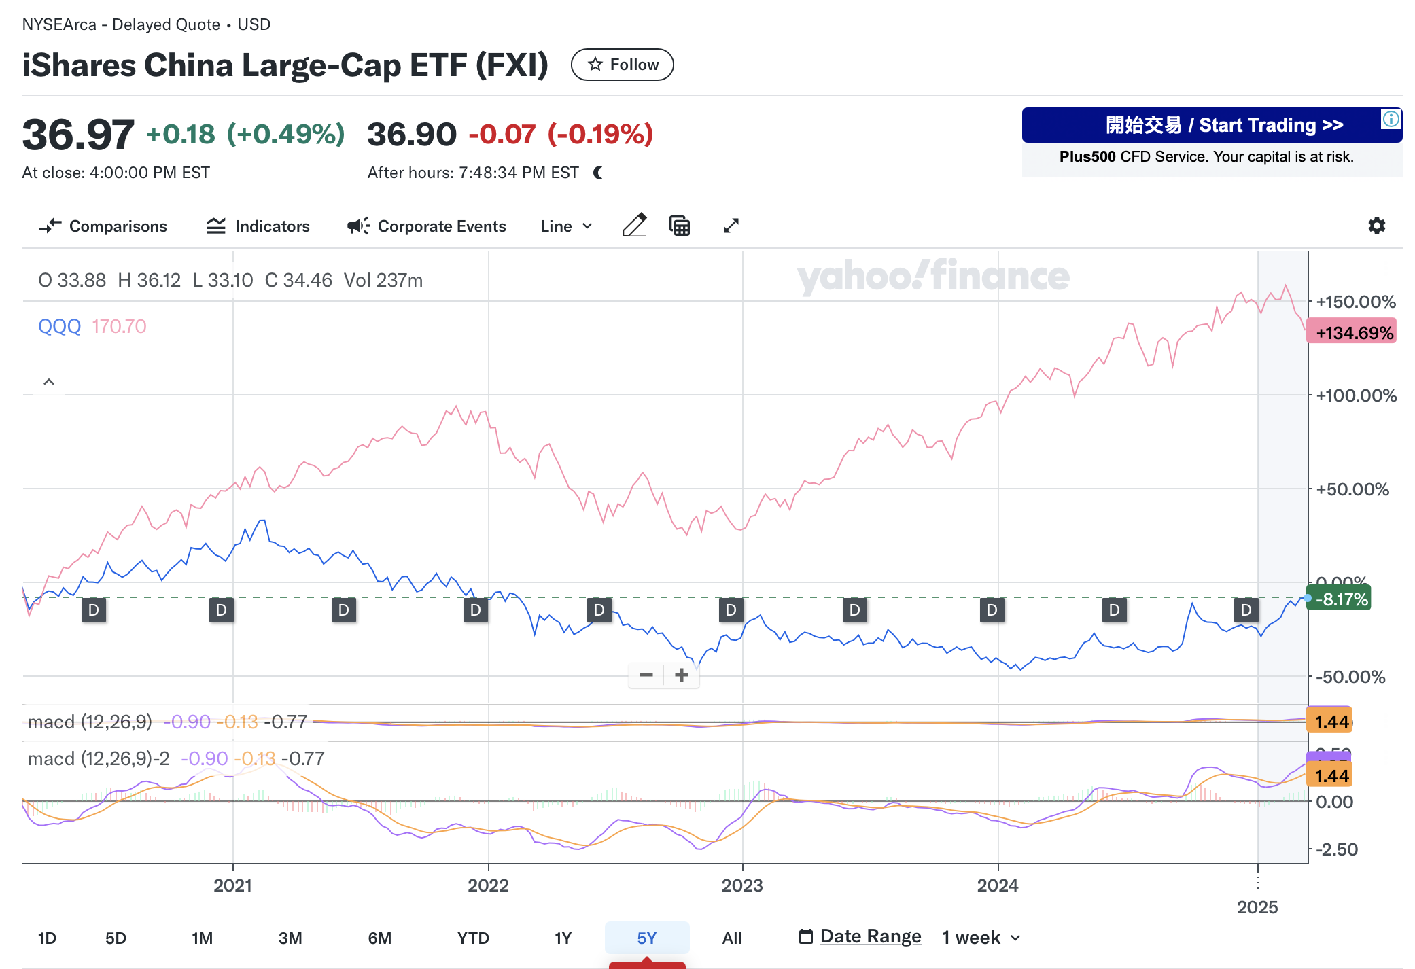Select the YTD time range
This screenshot has width=1415, height=969.
[x=473, y=938]
